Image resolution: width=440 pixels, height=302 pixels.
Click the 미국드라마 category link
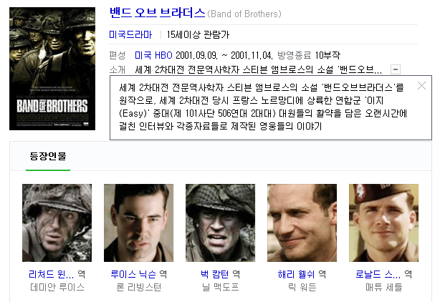coord(130,34)
